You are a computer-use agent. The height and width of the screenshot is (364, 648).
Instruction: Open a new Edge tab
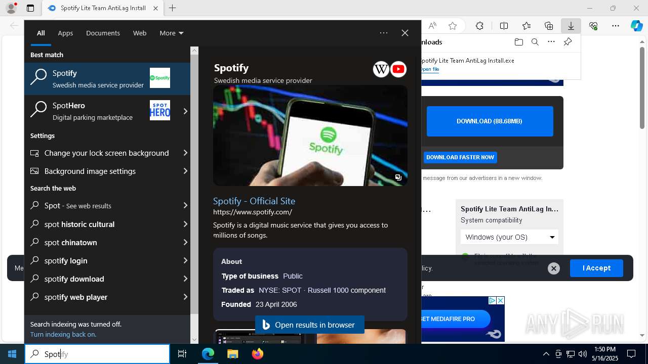point(173,8)
